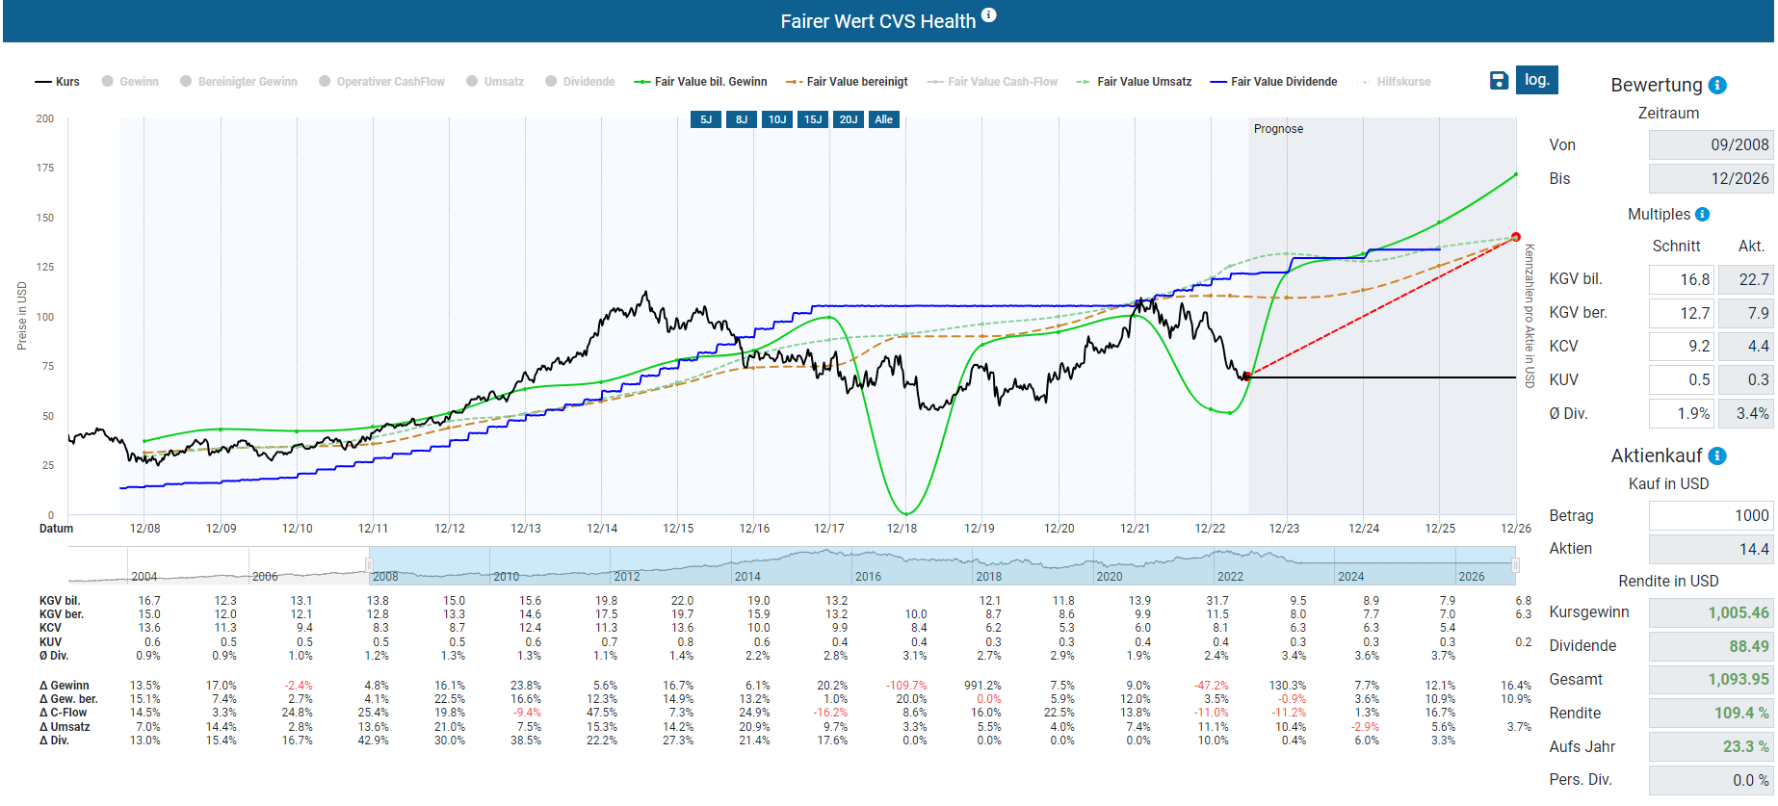
Task: Enable Operativer CashFlow legend entry
Action: [381, 82]
